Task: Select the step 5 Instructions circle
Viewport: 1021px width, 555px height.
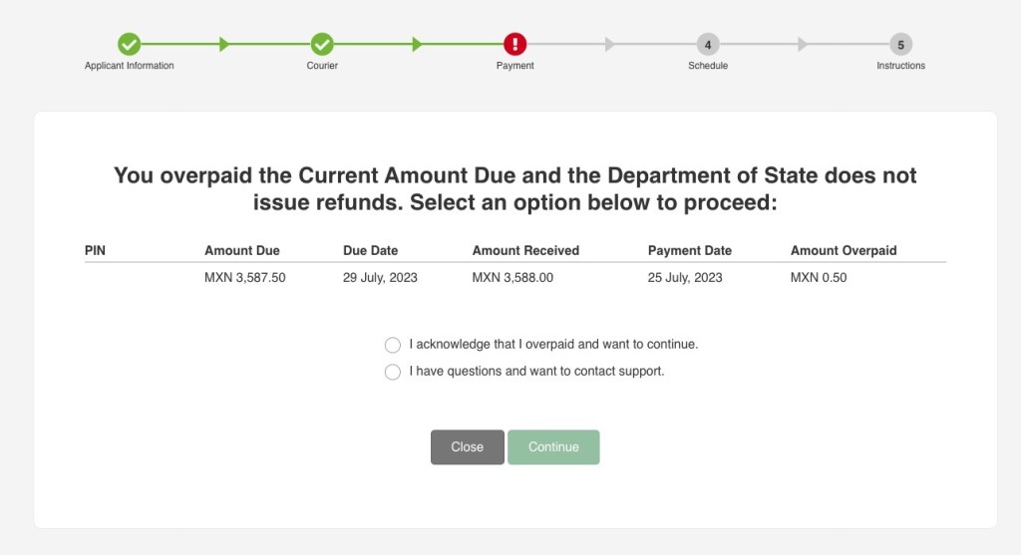Action: coord(900,44)
